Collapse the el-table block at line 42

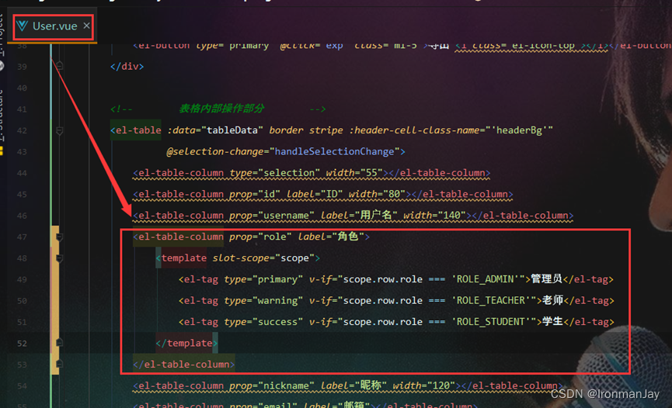point(60,130)
